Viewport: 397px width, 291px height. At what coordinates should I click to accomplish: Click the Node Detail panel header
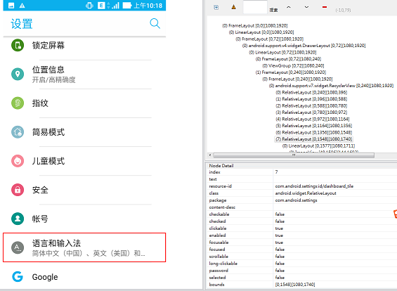[302, 166]
